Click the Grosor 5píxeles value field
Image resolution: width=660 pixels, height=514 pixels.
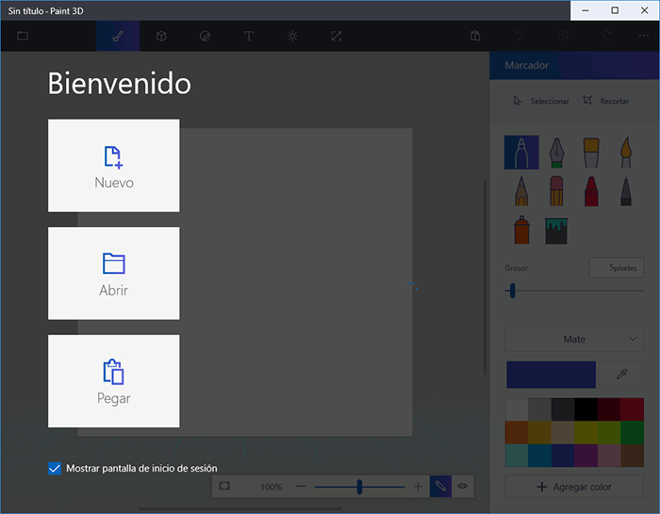[x=617, y=267]
